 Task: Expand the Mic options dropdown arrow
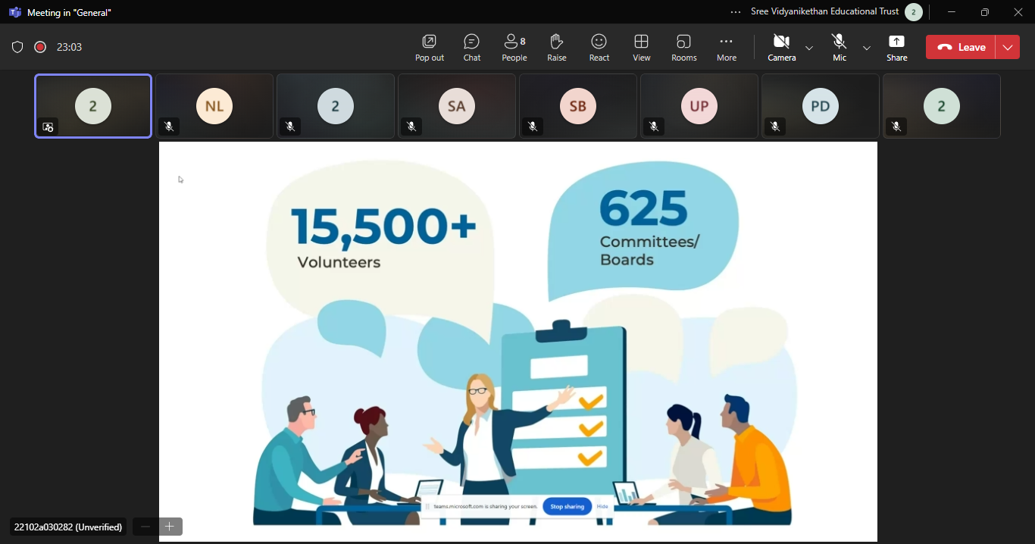867,48
